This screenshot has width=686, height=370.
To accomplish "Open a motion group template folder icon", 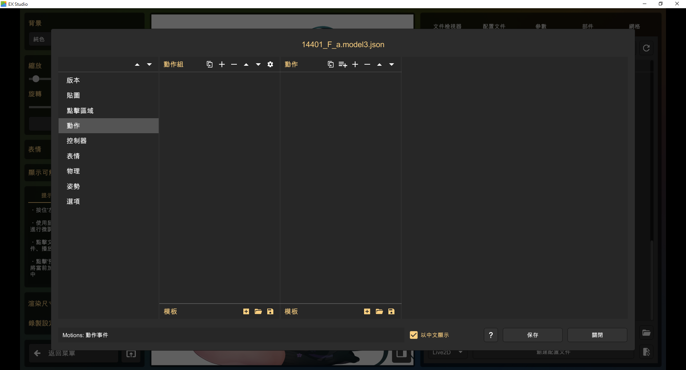I will point(258,311).
